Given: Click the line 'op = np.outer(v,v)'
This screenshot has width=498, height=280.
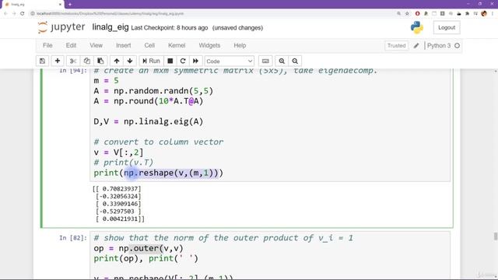Looking at the screenshot, I should point(139,248).
